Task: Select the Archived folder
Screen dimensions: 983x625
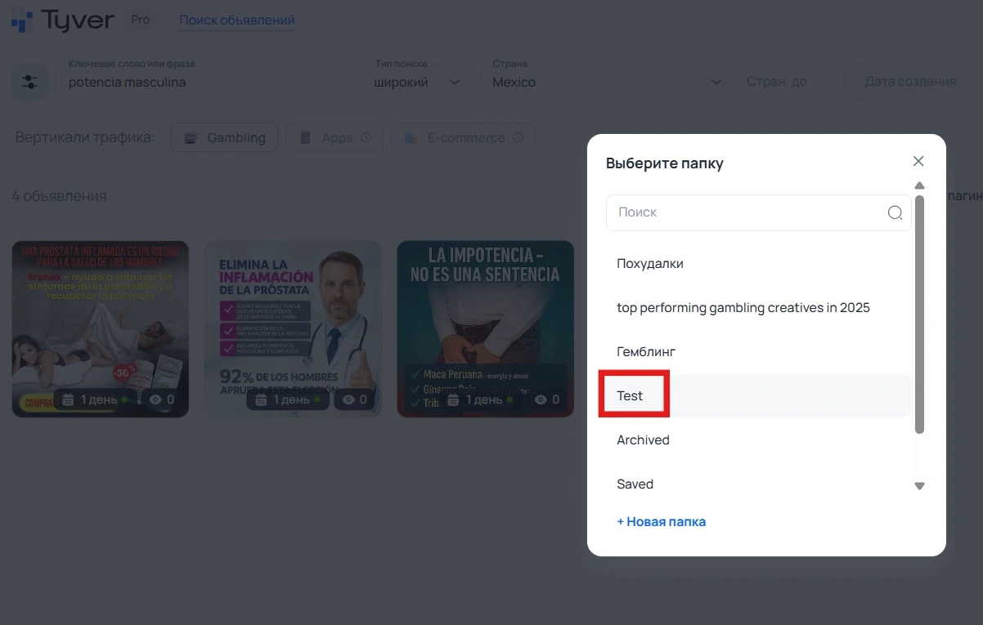Action: pyautogui.click(x=643, y=440)
